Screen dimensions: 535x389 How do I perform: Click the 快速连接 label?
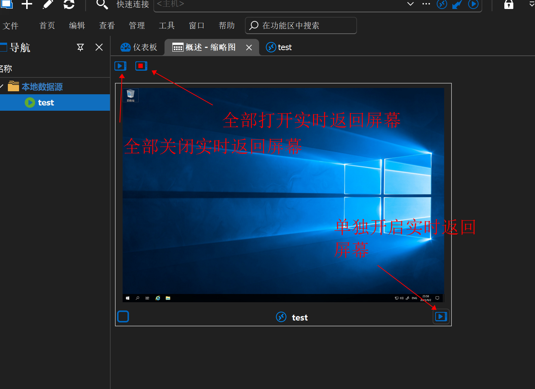coord(133,4)
